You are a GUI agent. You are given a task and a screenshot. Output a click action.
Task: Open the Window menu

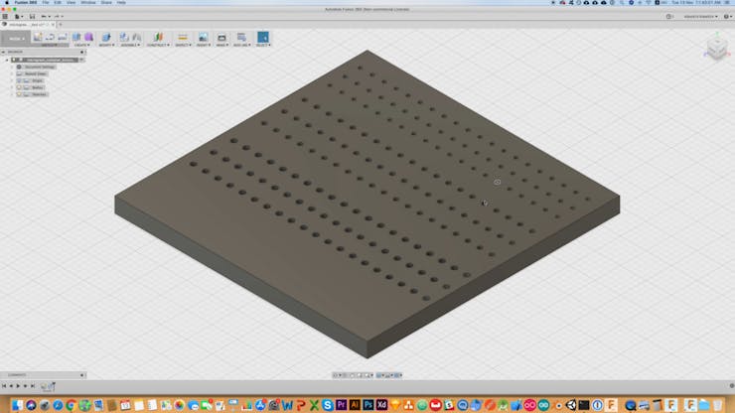tap(88, 3)
